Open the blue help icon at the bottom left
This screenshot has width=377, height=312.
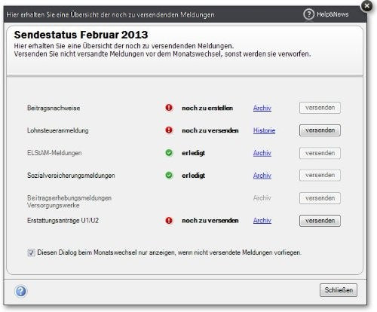click(21, 292)
